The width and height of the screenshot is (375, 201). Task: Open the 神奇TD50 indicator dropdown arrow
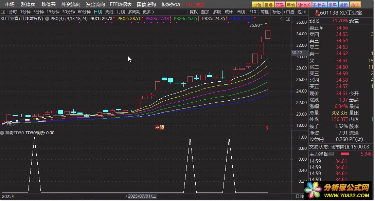point(2,133)
